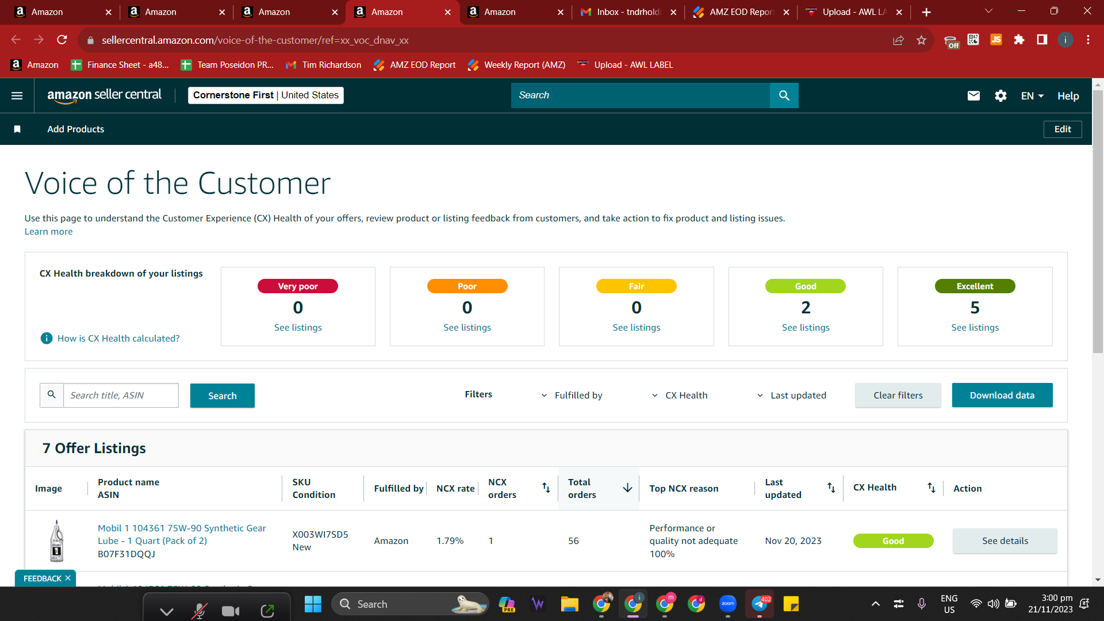Click the Amazon Seller Central logo
Screen dimensions: 1104x621
click(104, 95)
